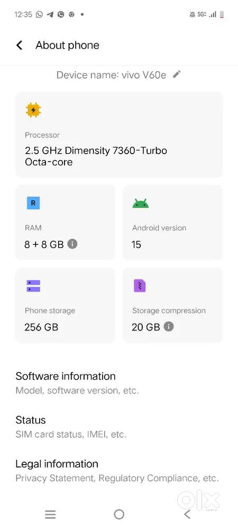
Task: Select the Android version 15 card
Action: click(x=172, y=222)
